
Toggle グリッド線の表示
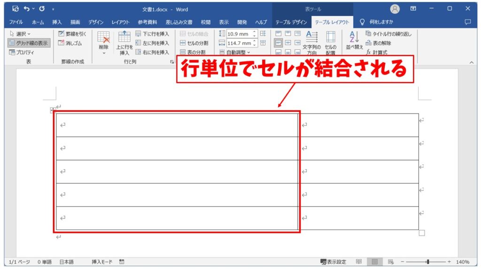pyautogui.click(x=29, y=43)
